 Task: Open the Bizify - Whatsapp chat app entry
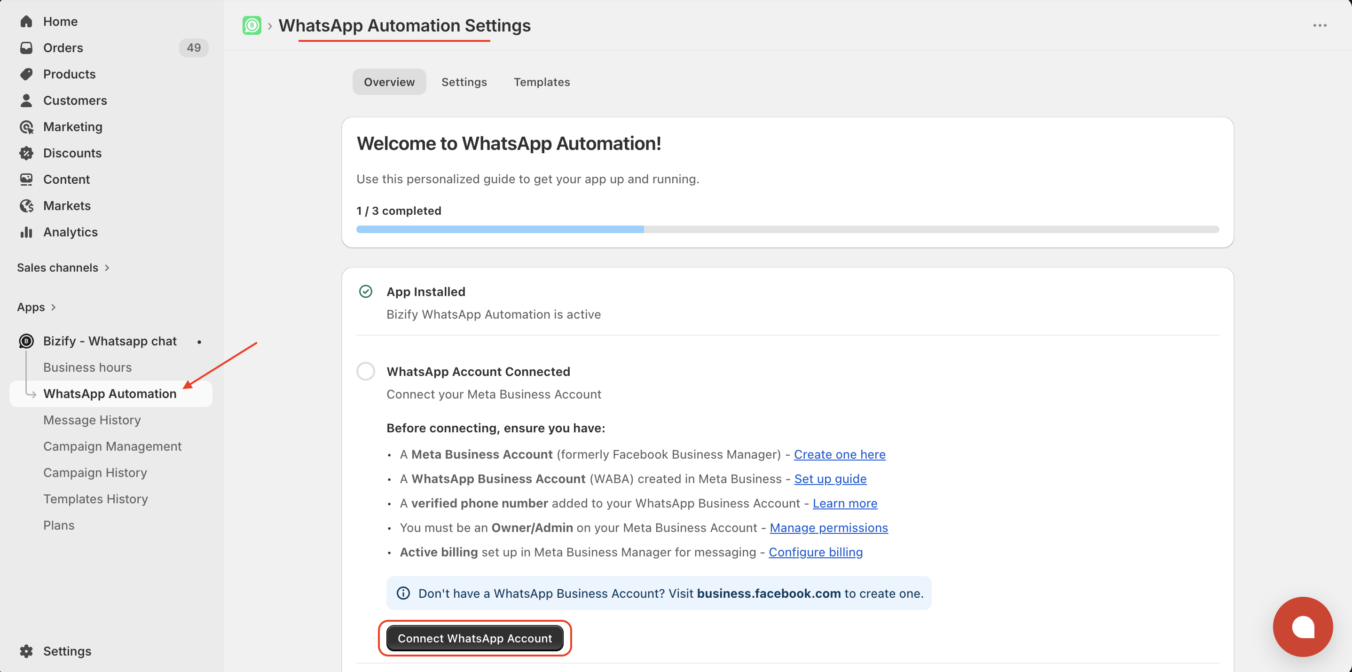click(110, 341)
